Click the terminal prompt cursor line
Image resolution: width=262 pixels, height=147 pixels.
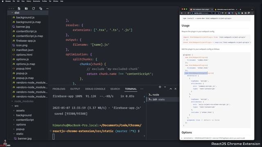click(54, 137)
